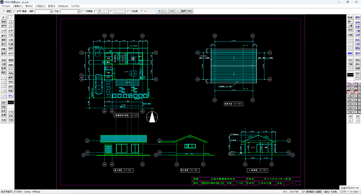Open the 表示(V) menu
This screenshot has width=361, height=194.
coord(29,6)
